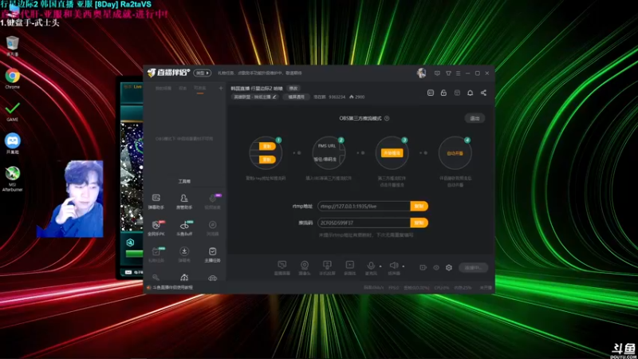The width and height of the screenshot is (638, 359).
Task: Open the GAME checkmark desktop icon
Action: click(12, 111)
